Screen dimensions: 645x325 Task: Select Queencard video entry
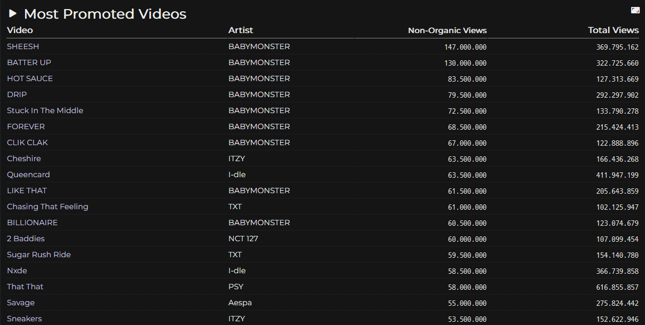click(x=28, y=175)
